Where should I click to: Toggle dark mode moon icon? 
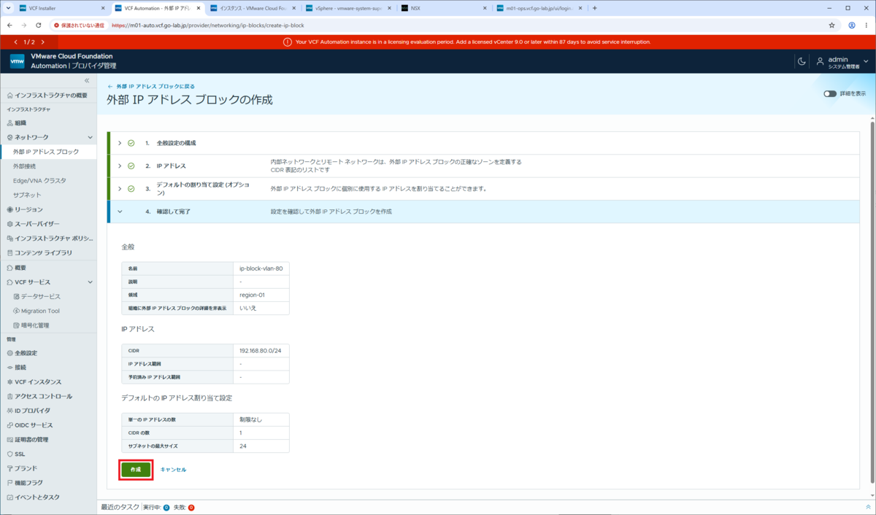(802, 61)
